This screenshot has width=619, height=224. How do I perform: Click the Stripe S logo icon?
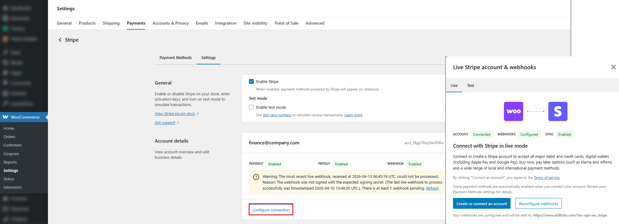(558, 111)
